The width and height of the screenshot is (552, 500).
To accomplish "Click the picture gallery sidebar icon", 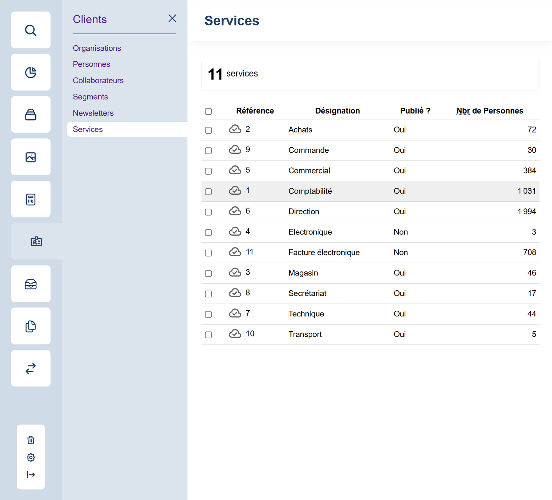I will pos(31,157).
